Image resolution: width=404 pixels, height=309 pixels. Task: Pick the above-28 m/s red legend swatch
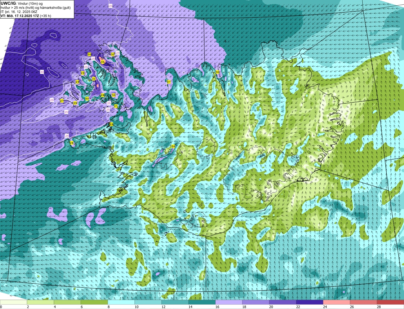click(390, 302)
